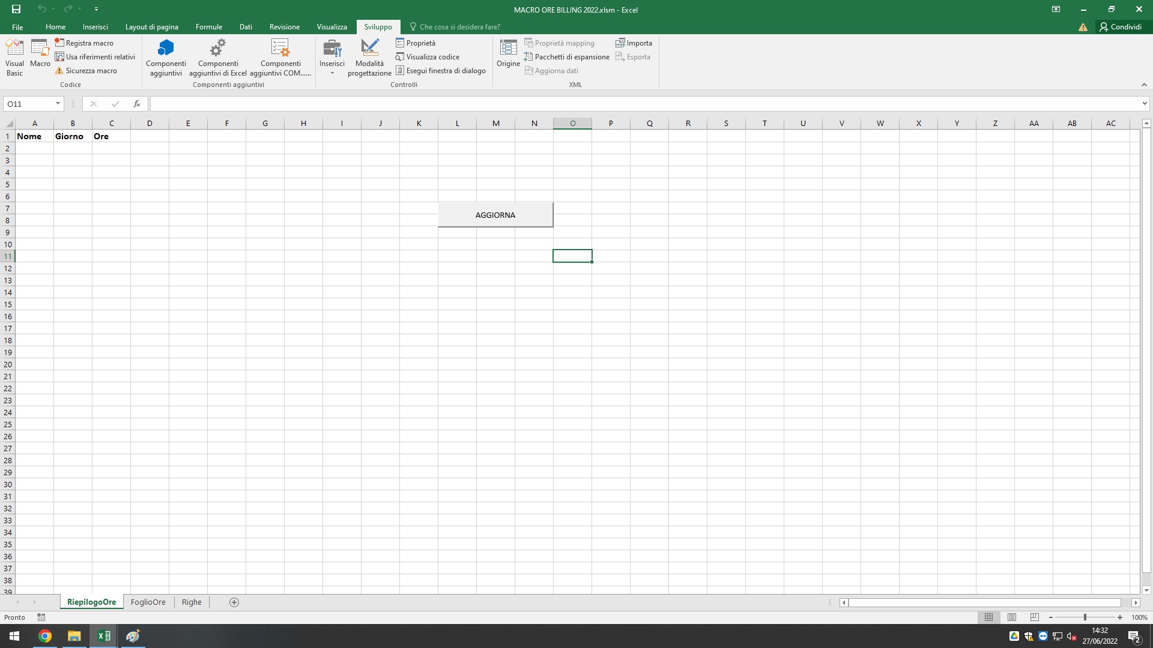This screenshot has width=1153, height=648.
Task: Click in the formula bar
Action: [x=645, y=104]
